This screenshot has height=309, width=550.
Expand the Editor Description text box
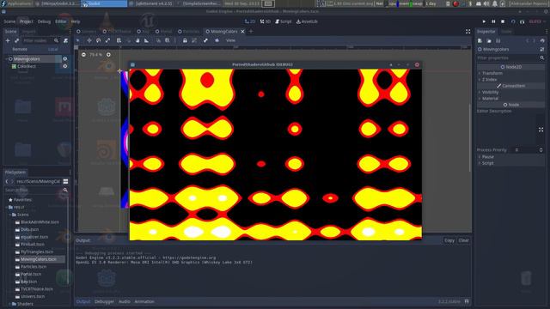click(541, 130)
